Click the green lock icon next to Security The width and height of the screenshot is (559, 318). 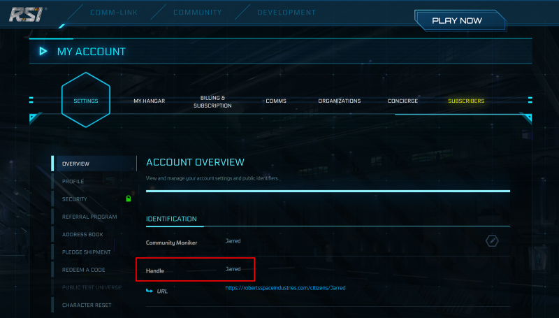pos(128,199)
